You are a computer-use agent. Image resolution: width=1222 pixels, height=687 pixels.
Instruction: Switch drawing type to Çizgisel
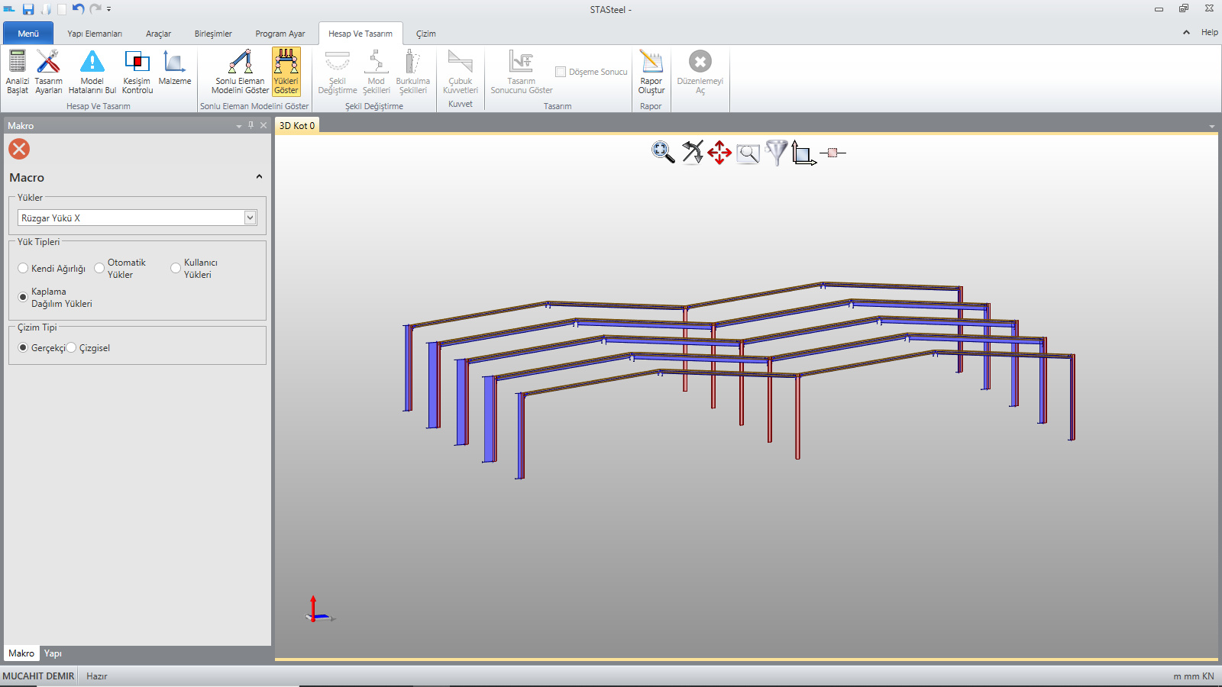pyautogui.click(x=72, y=348)
